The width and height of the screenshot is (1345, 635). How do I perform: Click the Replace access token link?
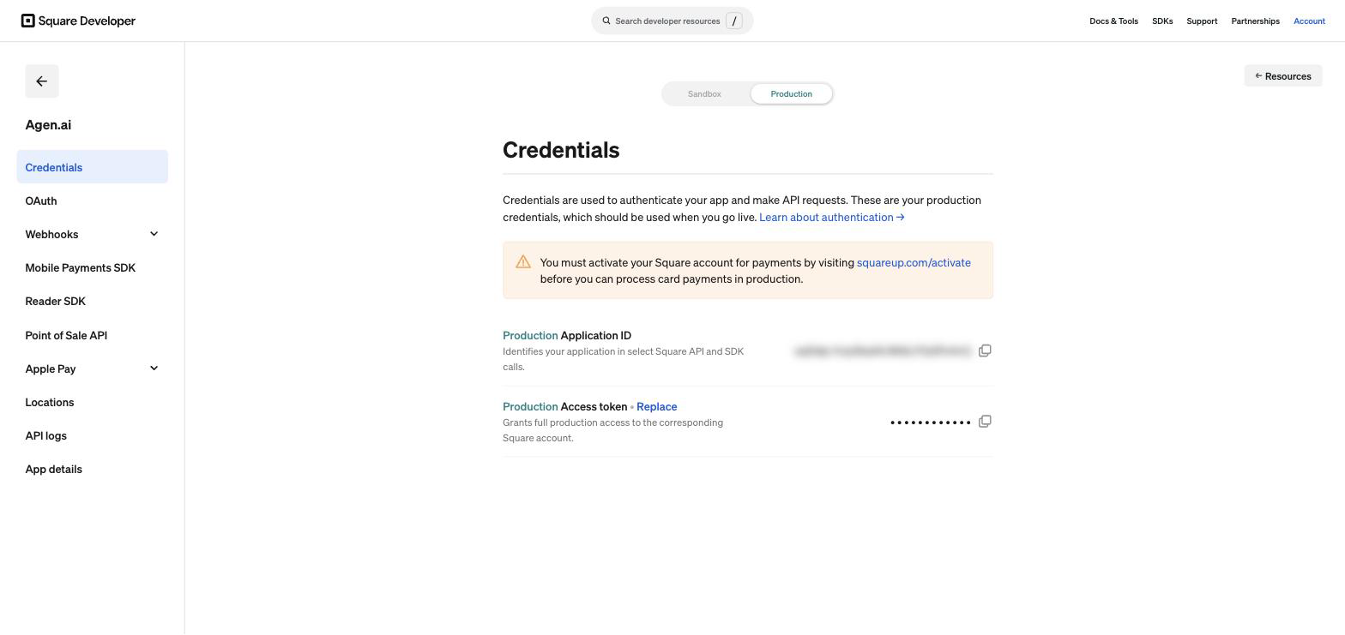(656, 406)
